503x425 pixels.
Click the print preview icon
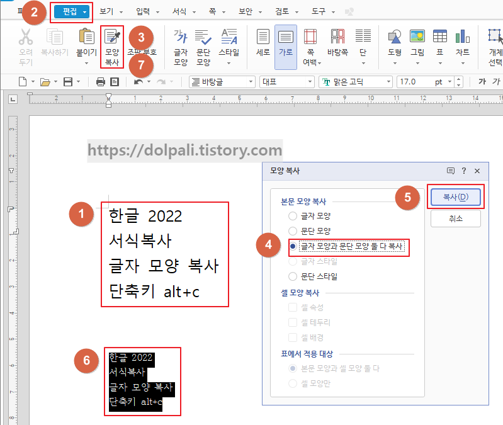115,82
